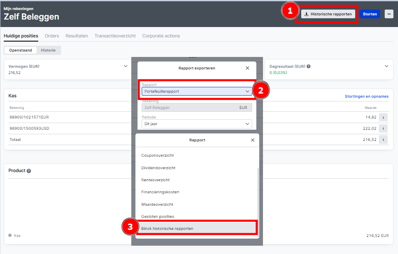The height and width of the screenshot is (254, 398).
Task: Click help icon next to Dagresultaat
Action: 309,67
